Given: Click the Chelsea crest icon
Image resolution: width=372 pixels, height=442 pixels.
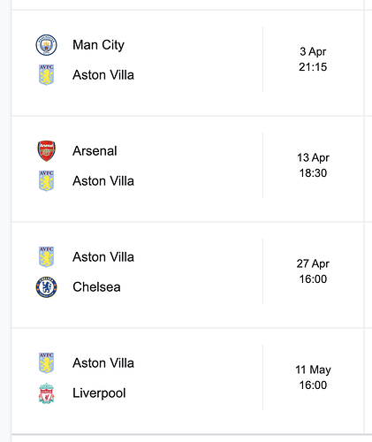Looking at the screenshot, I should click(x=46, y=287).
